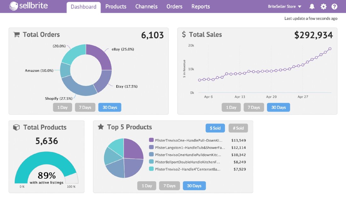Viewport: 346px width, 198px height.
Task: Click the help question mark icon
Action: pyautogui.click(x=334, y=7)
